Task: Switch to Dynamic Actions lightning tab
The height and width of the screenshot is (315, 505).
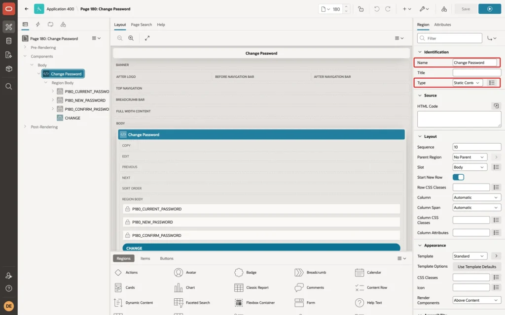Action: tap(37, 25)
